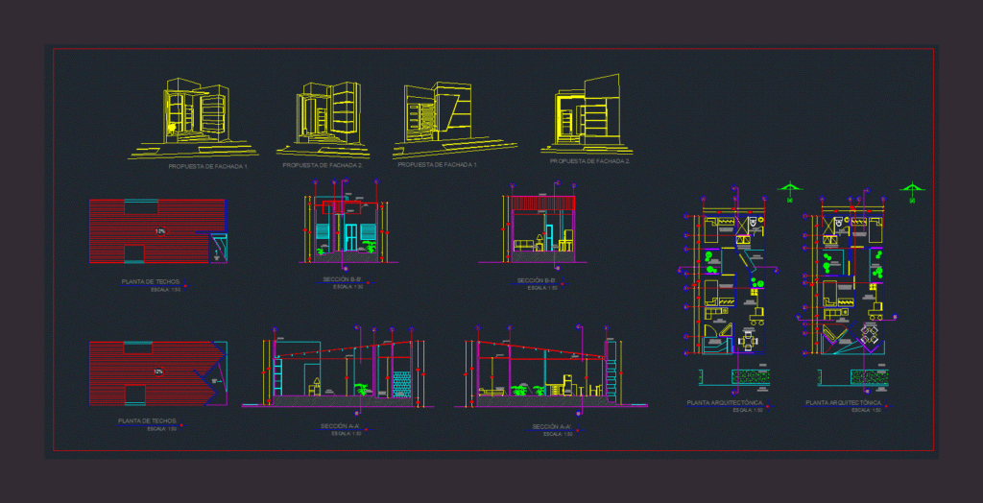The height and width of the screenshot is (503, 983).
Task: Click PROPUESTA DE FACHADA 1 label under the slanted-panel facade
Action: [x=438, y=164]
